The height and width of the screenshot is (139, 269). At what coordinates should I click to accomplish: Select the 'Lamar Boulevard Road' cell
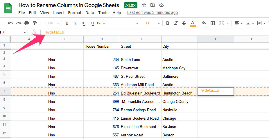click(141, 116)
